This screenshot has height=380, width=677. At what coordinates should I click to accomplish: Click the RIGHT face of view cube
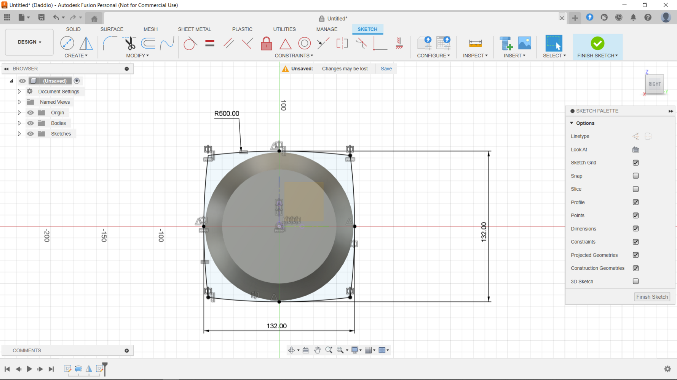click(654, 84)
